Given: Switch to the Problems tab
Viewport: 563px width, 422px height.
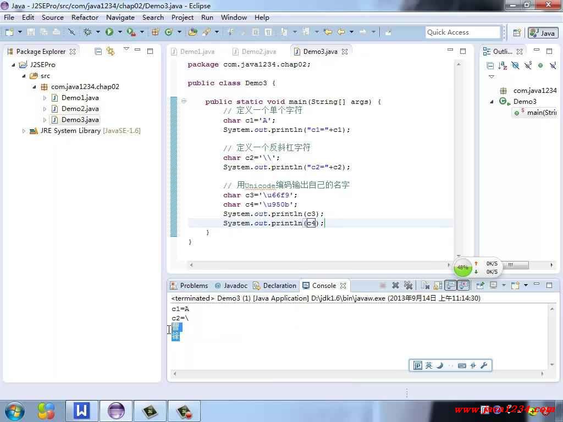Looking at the screenshot, I should click(x=189, y=286).
